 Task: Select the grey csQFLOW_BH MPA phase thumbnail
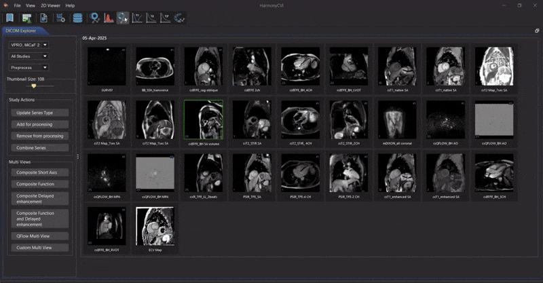155,173
